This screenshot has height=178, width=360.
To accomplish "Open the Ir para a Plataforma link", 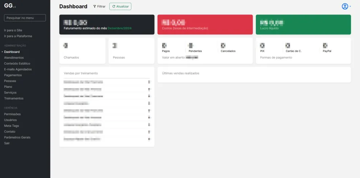I will click(x=18, y=36).
